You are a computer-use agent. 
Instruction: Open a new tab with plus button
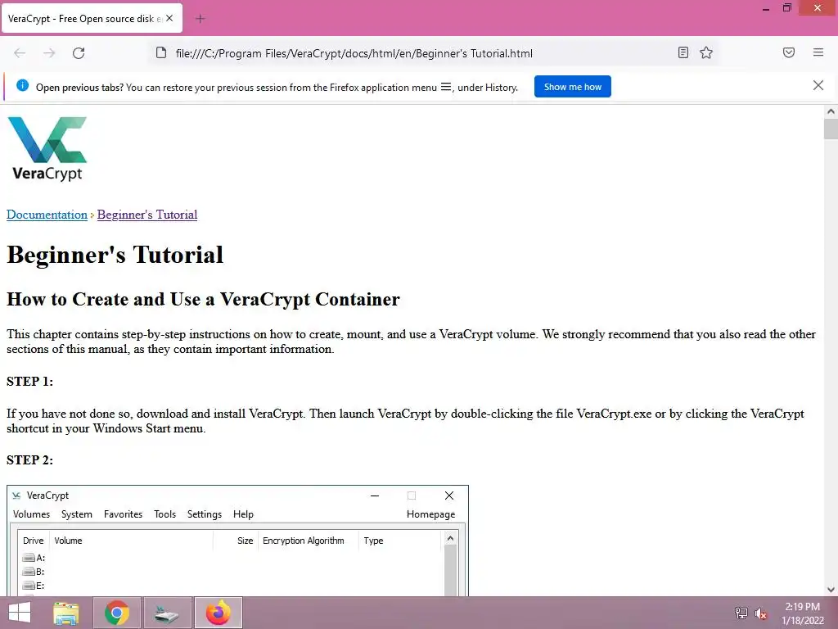(200, 19)
